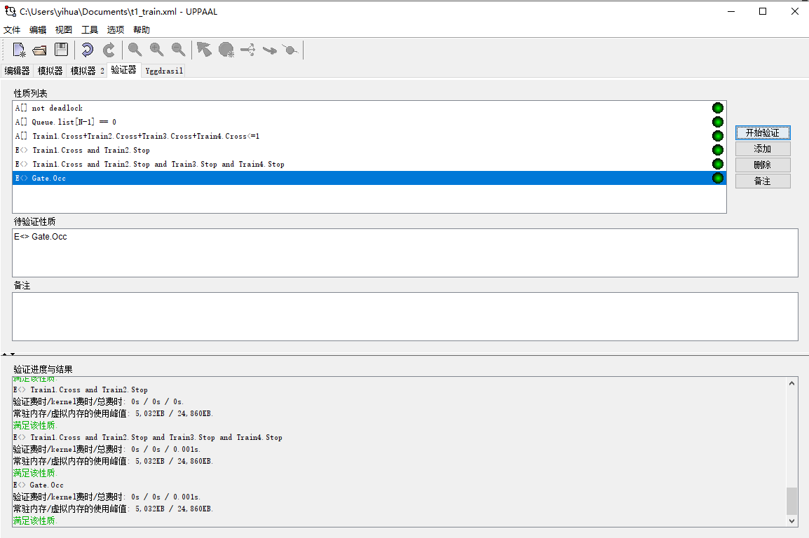Switch to the 模拟器 tab
The image size is (809, 538).
pos(50,71)
